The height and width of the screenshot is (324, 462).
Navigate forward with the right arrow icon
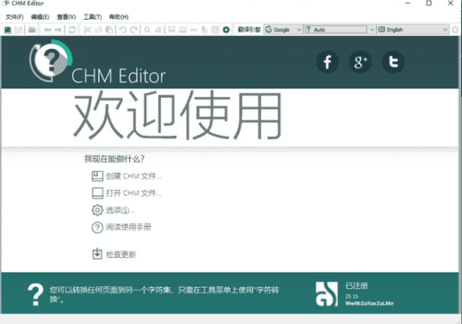pos(59,30)
